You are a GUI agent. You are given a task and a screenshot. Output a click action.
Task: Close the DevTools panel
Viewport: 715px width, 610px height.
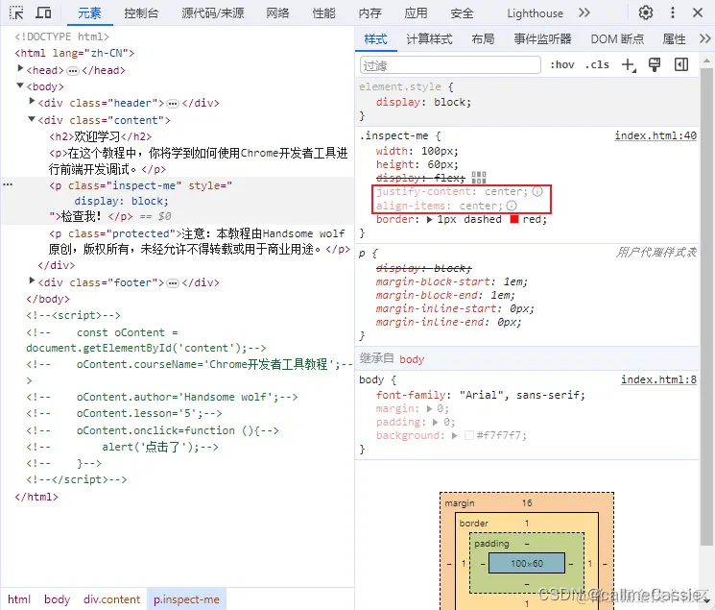coord(698,12)
